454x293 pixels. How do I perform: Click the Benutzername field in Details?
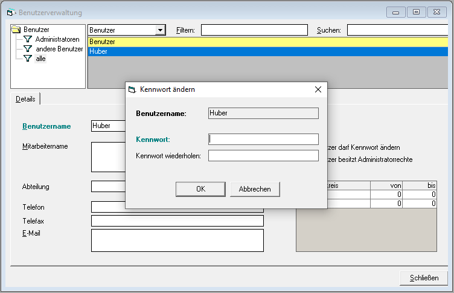point(108,126)
